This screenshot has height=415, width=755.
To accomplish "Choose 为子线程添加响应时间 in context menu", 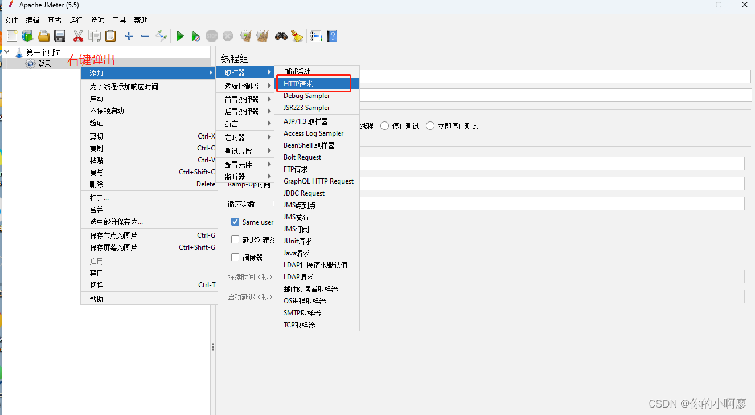I will click(x=148, y=87).
